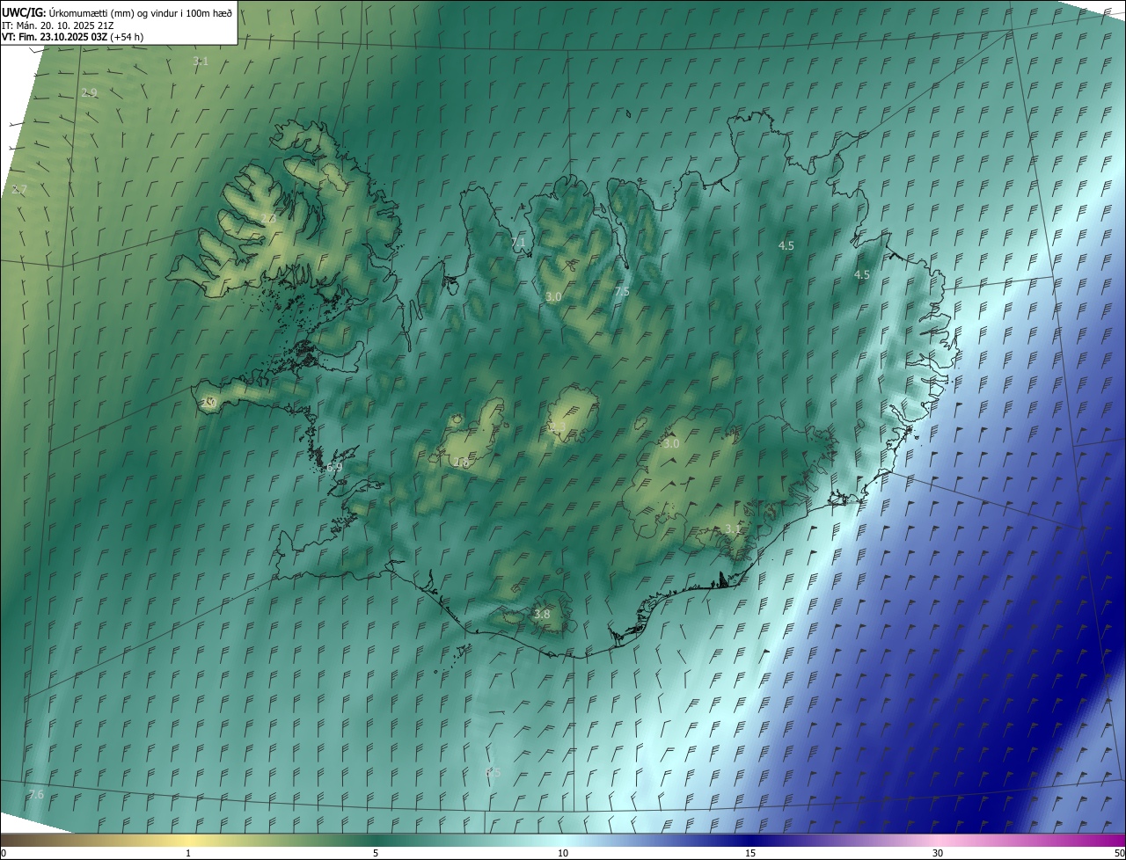Click the 7.1 value label
This screenshot has height=860, width=1126.
coord(518,242)
